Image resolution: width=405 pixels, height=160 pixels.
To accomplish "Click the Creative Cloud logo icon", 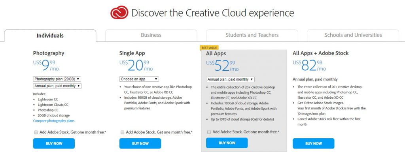I will tap(119, 13).
